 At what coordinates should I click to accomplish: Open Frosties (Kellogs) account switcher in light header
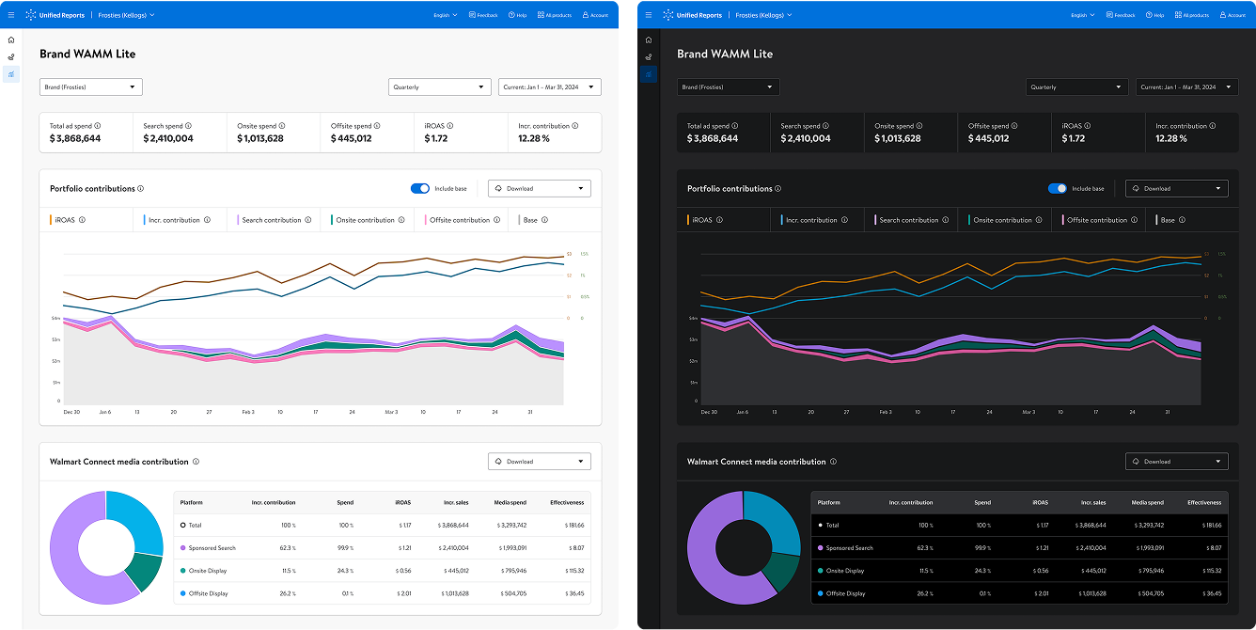[x=127, y=15]
